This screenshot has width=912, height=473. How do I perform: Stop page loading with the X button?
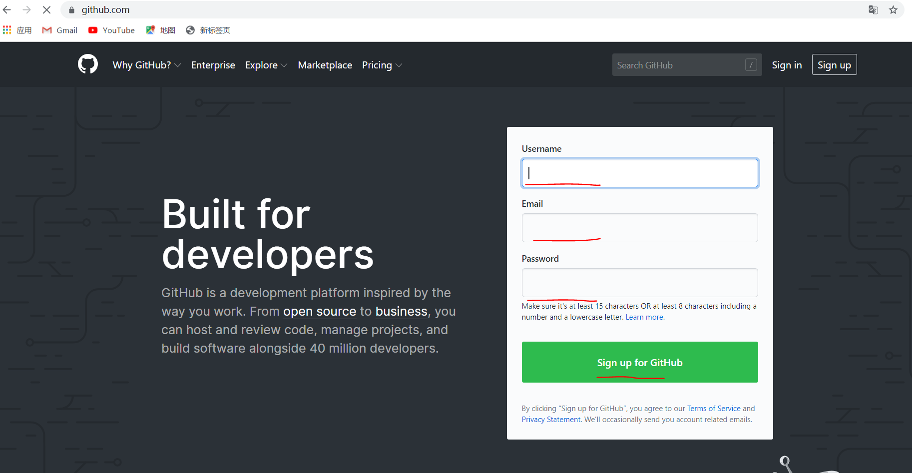46,10
